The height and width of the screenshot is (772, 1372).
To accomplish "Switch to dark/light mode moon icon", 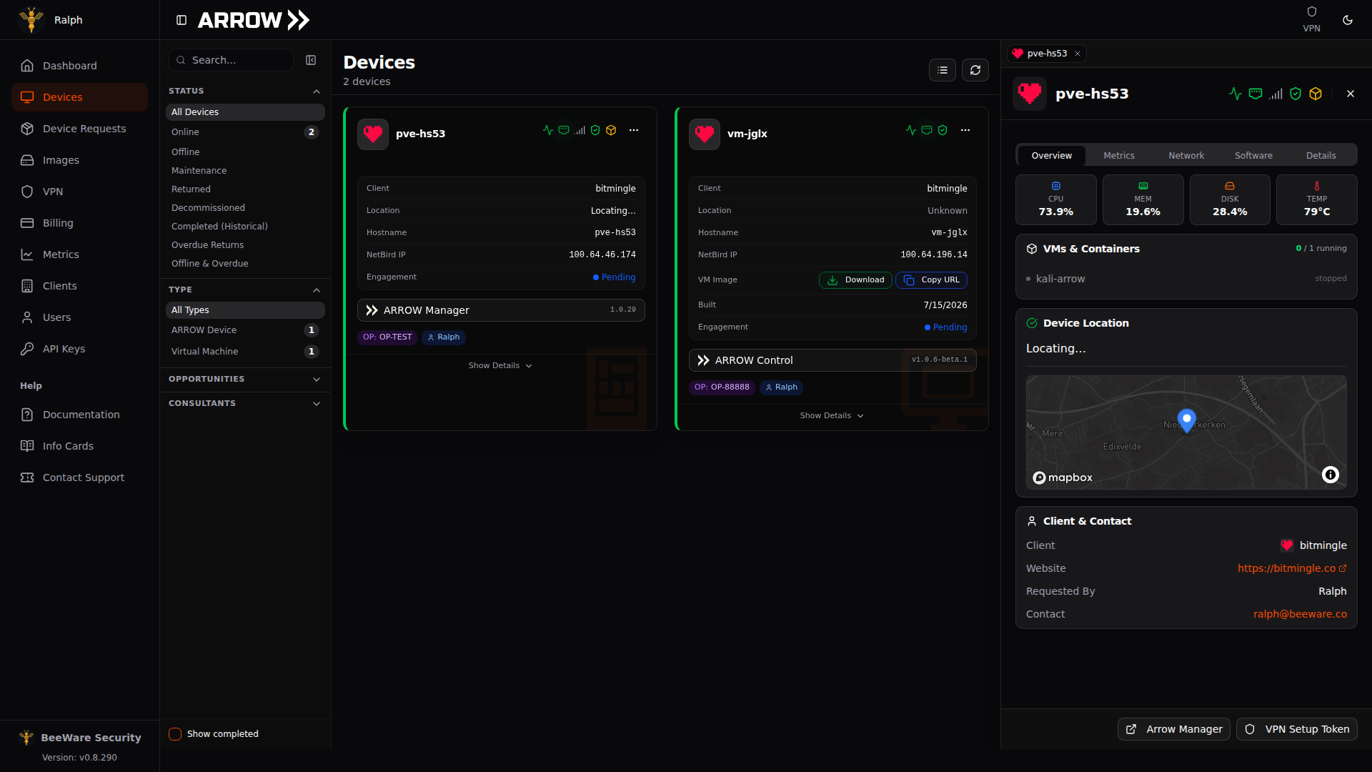I will [x=1348, y=20].
